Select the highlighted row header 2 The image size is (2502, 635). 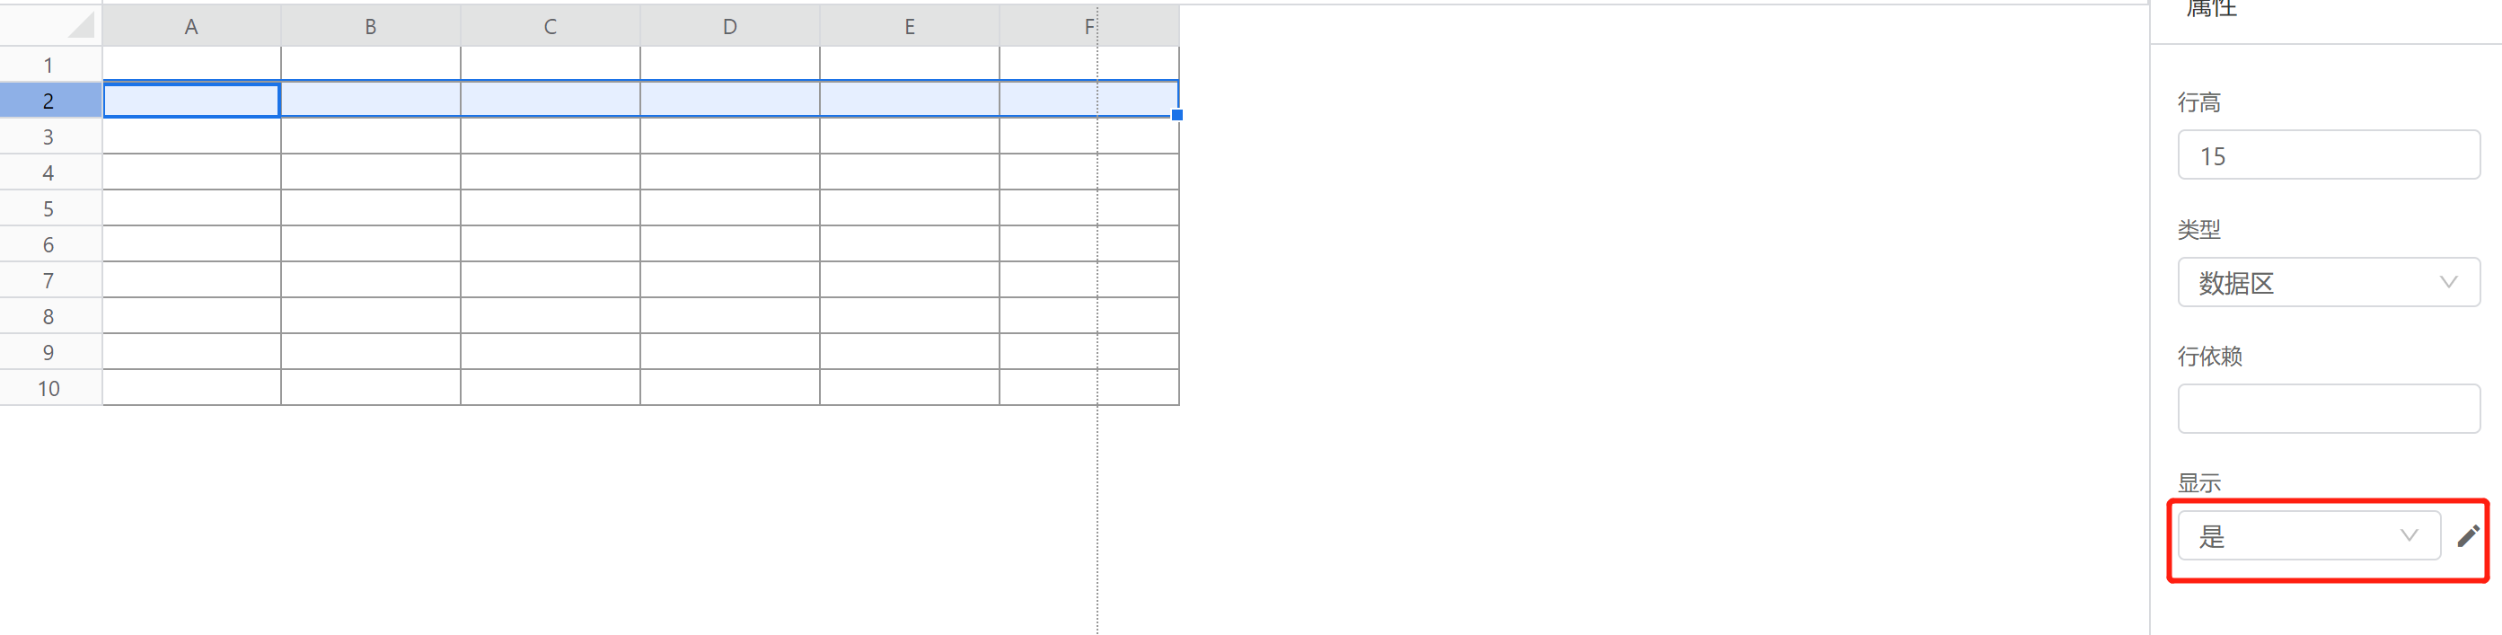[x=50, y=100]
